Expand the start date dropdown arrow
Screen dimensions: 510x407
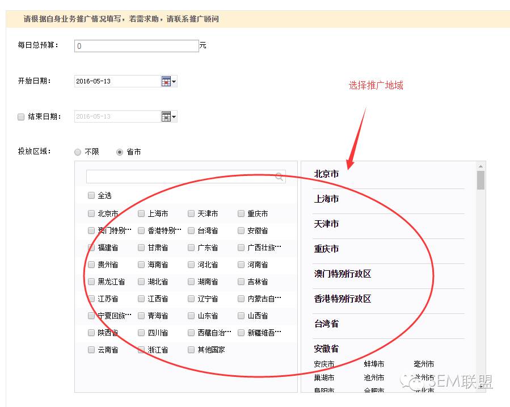point(174,81)
